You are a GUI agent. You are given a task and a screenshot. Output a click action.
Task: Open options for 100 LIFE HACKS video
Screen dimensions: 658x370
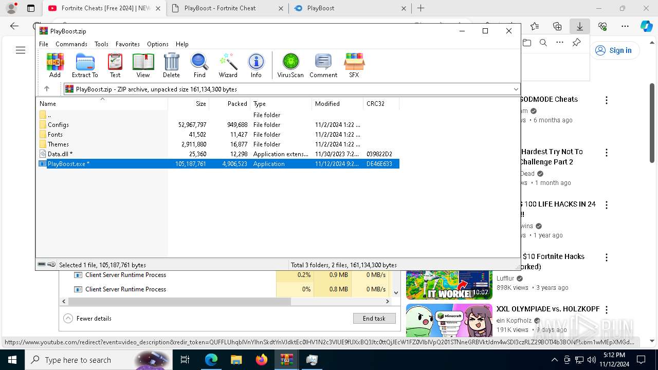tap(607, 205)
